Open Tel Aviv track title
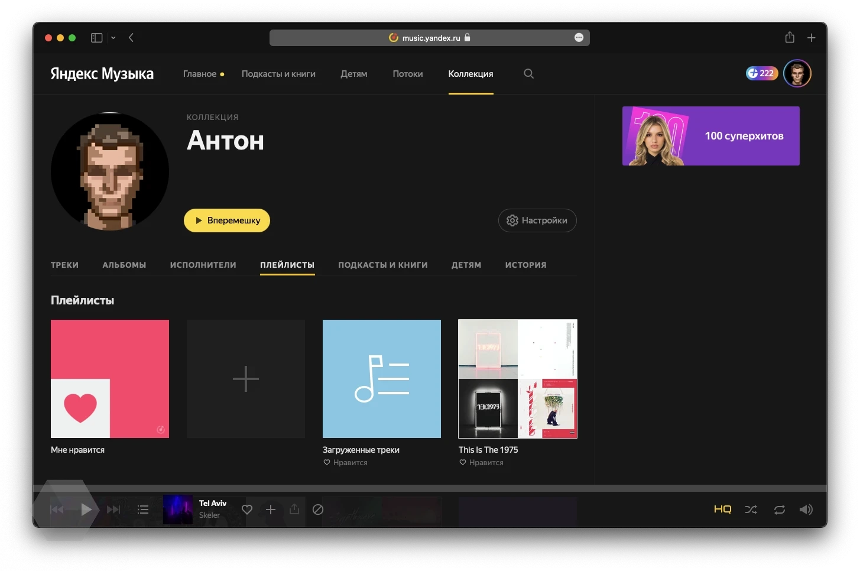Screen dimensions: 860x571 [x=213, y=503]
